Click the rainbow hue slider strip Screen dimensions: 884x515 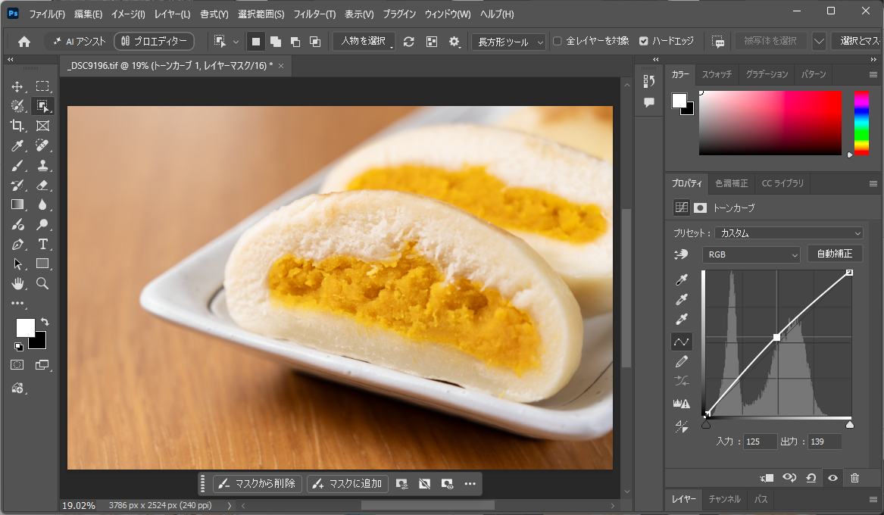click(x=861, y=123)
